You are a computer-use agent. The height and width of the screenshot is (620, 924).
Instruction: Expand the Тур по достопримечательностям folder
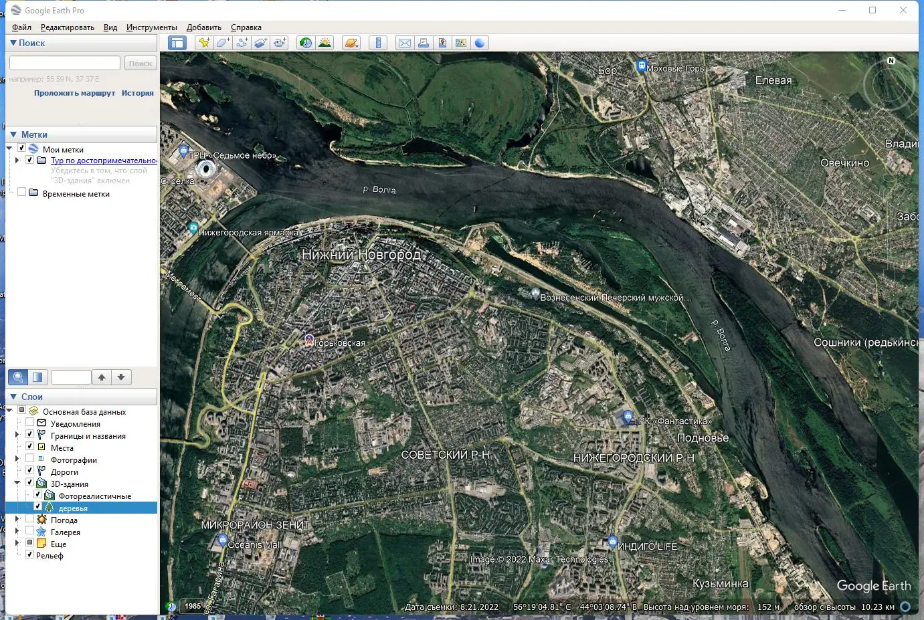click(17, 160)
